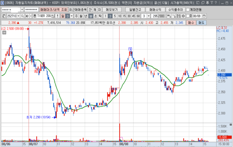Select the 분 (minute) chart period toggle

click(91, 16)
